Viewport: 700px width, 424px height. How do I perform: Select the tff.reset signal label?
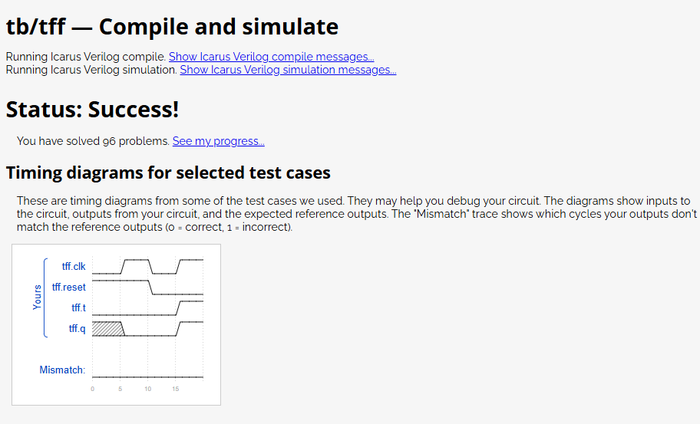coord(69,287)
